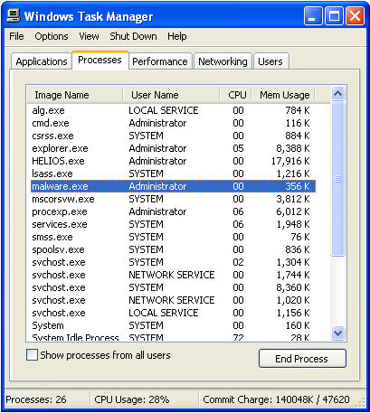Click the CPU Usage: 28% status entry
370x413 pixels.
coord(132,399)
